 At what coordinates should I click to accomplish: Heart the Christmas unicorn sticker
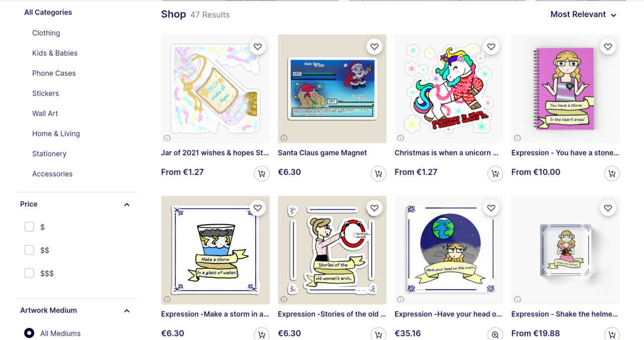pos(491,47)
